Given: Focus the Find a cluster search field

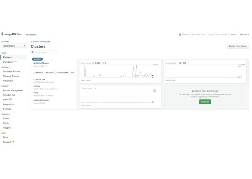Looking at the screenshot, I should pos(44,52).
